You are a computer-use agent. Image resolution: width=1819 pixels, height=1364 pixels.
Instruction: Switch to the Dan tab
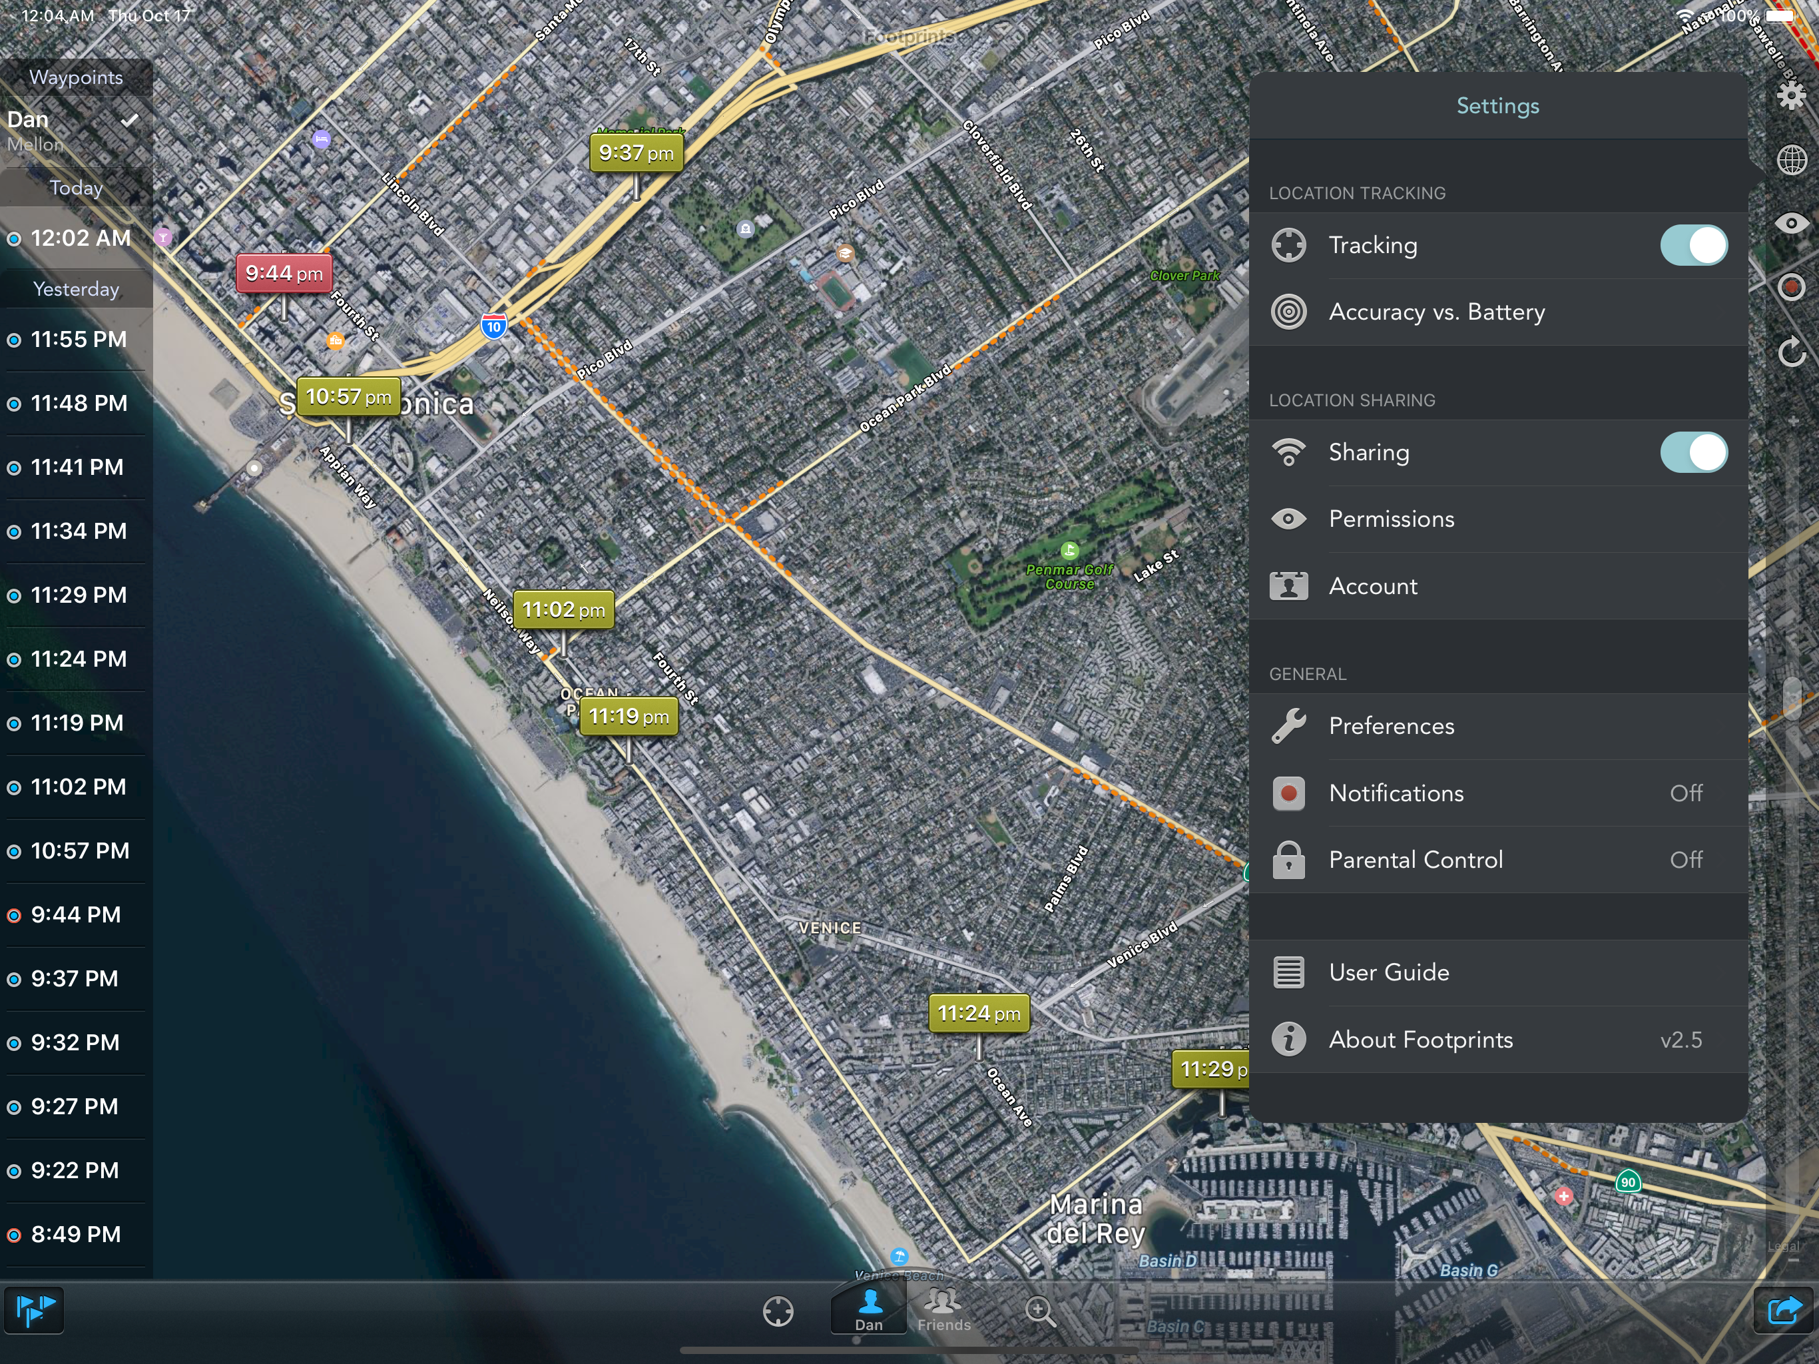click(x=869, y=1309)
